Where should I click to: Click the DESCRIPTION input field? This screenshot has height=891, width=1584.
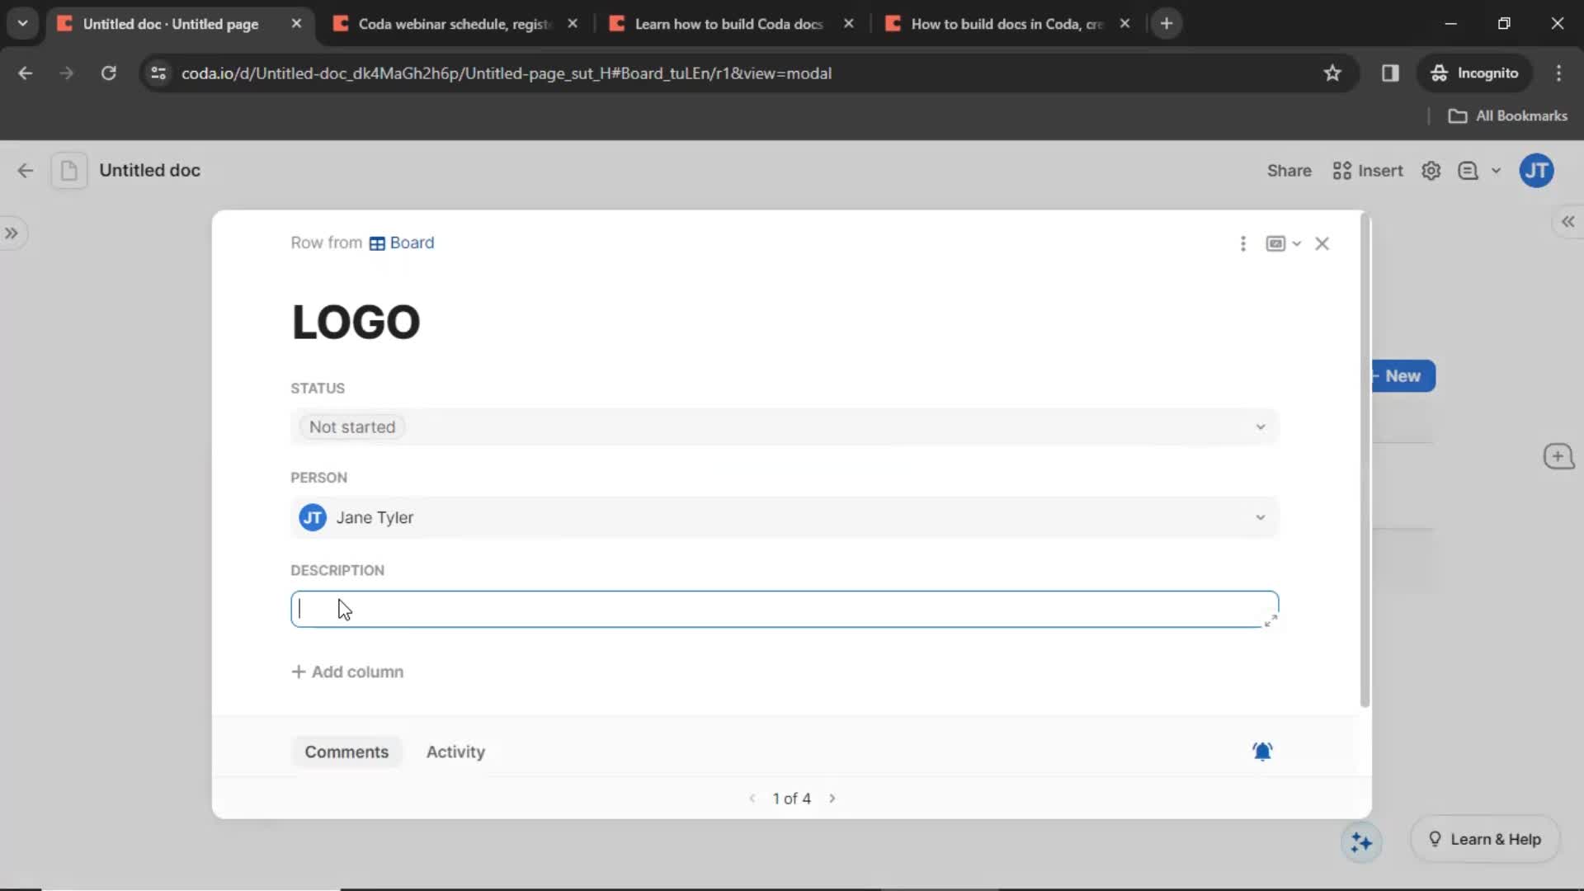coord(783,609)
